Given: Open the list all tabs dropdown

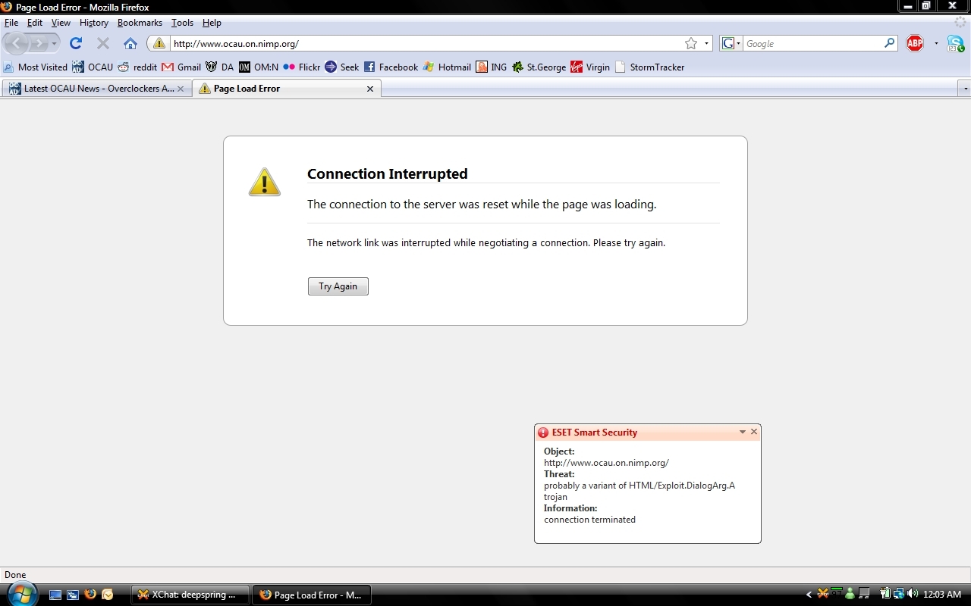Looking at the screenshot, I should 965,89.
